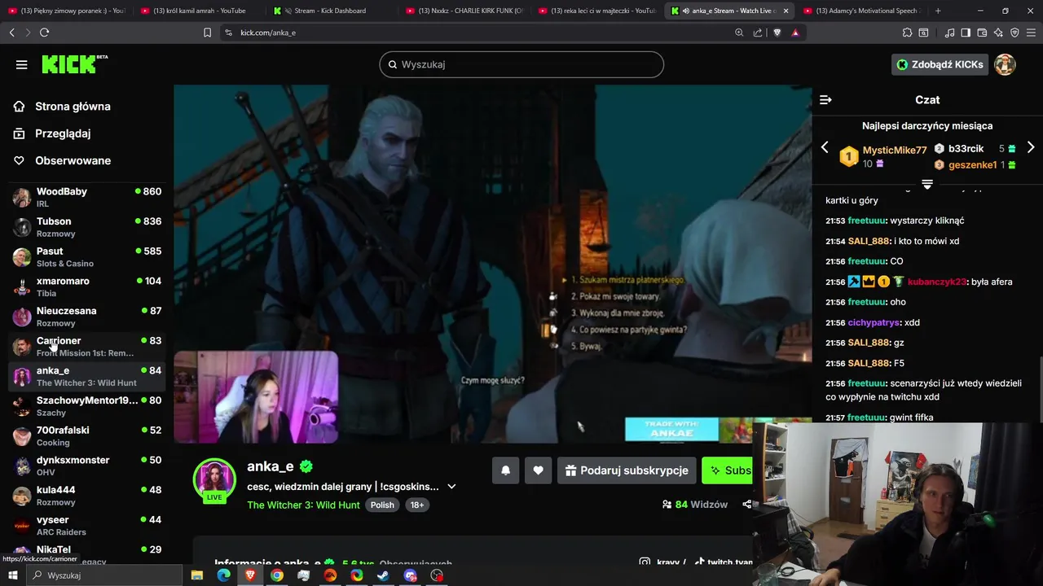Click the anka_e streamer avatar
This screenshot has height=586, width=1043.
(214, 479)
